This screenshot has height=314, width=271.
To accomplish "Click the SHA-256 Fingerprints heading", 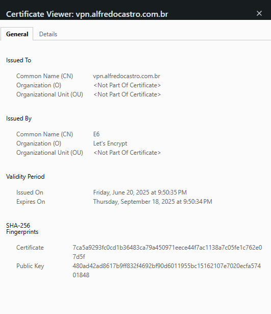I will 22,229.
